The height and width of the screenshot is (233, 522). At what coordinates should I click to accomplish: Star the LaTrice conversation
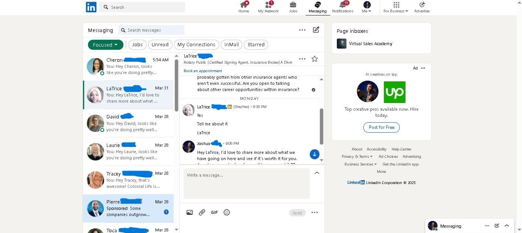[314, 59]
